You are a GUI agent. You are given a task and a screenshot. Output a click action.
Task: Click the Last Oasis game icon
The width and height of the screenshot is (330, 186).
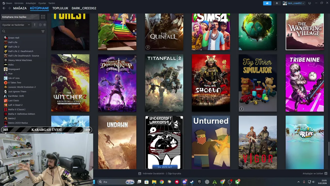6,100
